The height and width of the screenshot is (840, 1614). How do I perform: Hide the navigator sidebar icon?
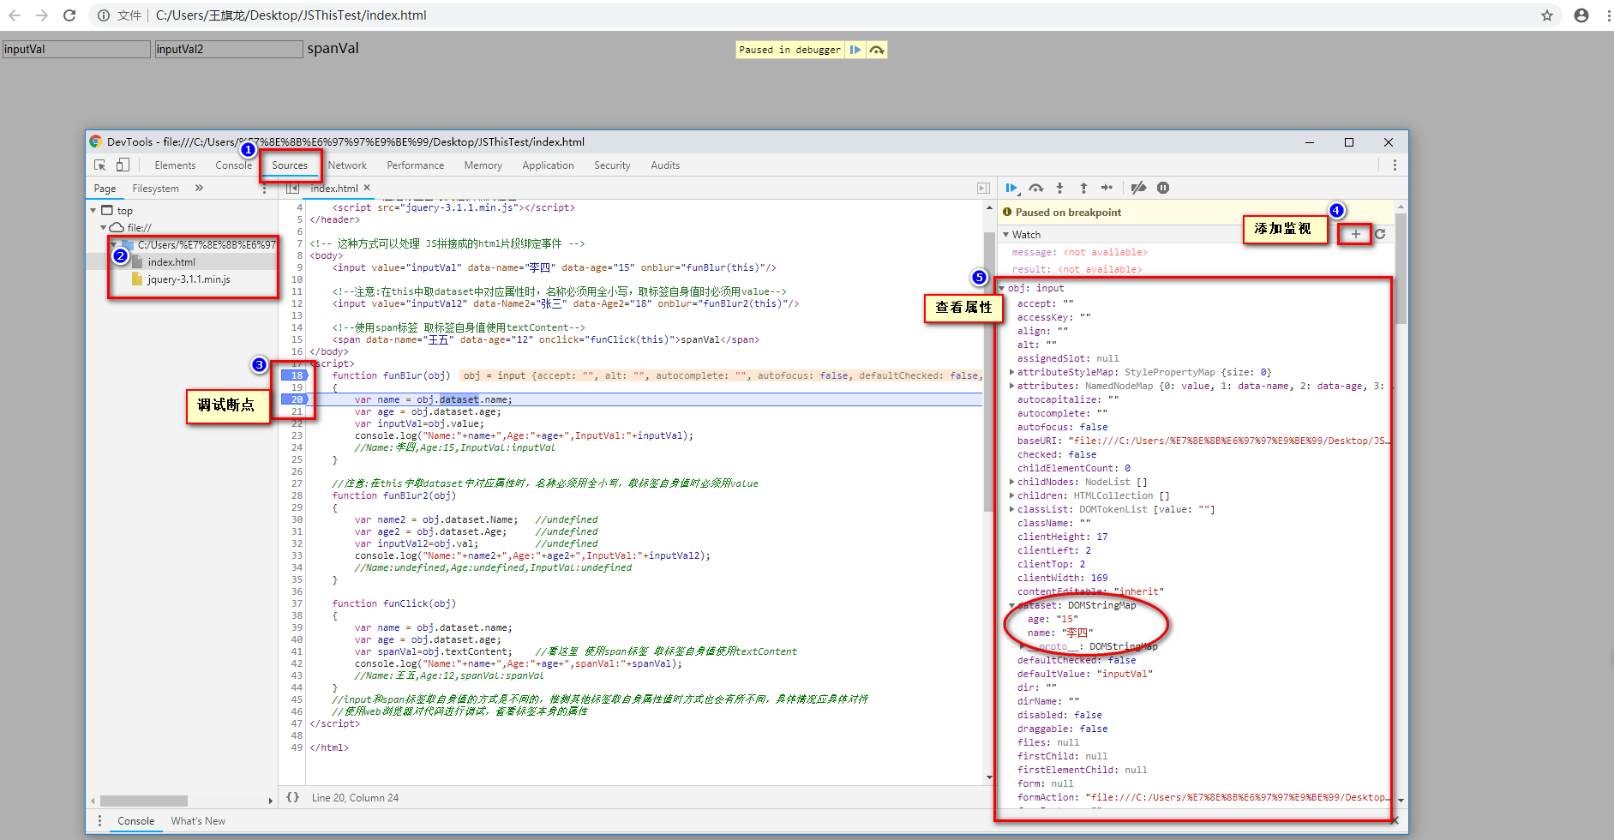pyautogui.click(x=292, y=188)
